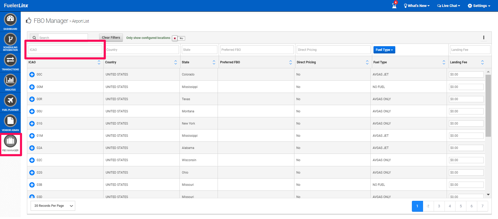Click the table vertical scrollbar thumb
Screen dimensions: 498x219
[x=488, y=106]
